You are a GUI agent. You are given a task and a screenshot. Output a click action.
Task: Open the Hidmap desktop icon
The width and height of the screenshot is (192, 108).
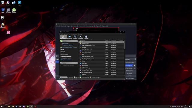tap(3, 10)
